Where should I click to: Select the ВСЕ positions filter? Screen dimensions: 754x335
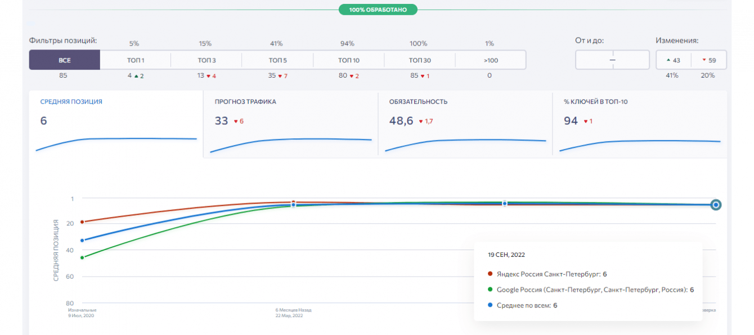pyautogui.click(x=64, y=60)
